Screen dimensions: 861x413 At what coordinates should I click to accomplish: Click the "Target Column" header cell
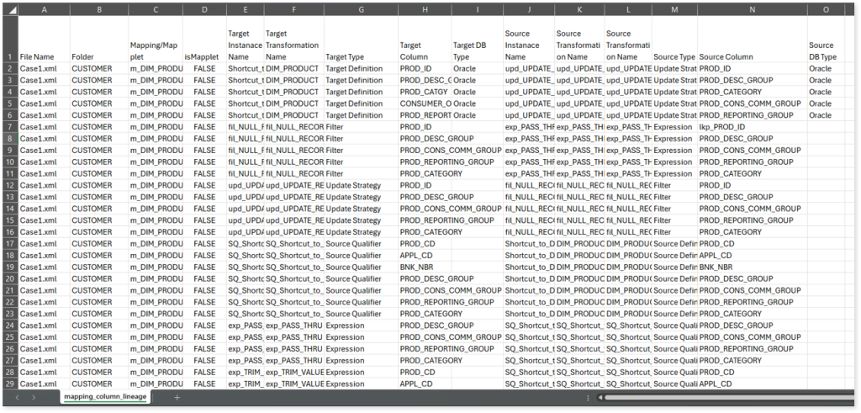425,39
